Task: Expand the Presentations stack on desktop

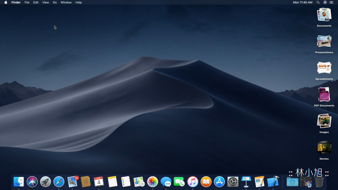Action: (324, 41)
